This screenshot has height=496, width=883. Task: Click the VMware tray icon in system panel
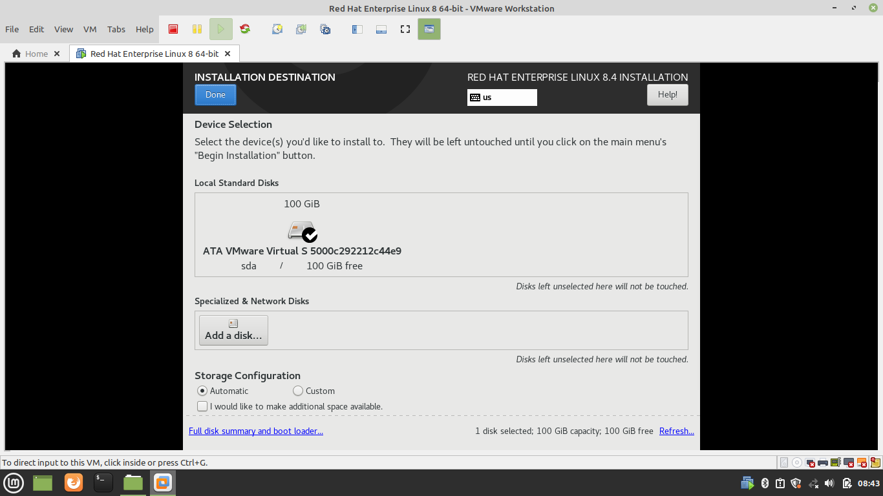coord(747,482)
